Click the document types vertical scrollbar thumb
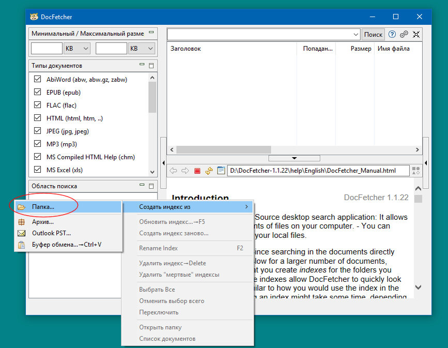This screenshot has width=448, height=348. click(x=152, y=97)
